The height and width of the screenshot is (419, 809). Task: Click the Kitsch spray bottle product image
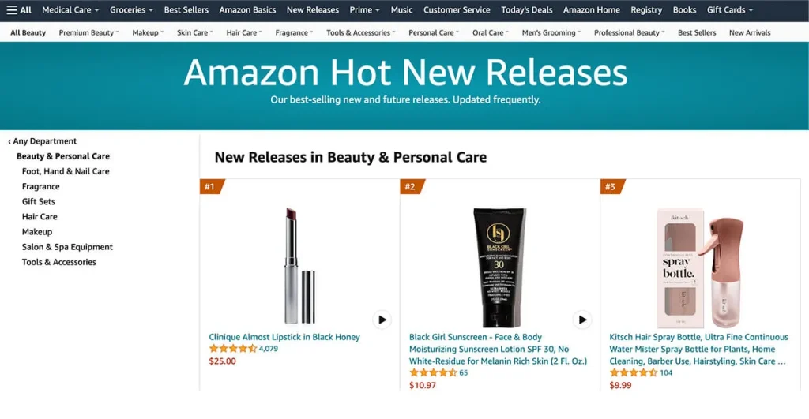pos(700,267)
